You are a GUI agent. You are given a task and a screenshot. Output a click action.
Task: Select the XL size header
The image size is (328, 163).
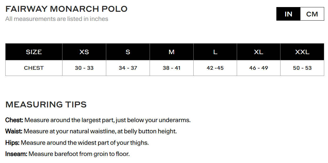[258, 52]
